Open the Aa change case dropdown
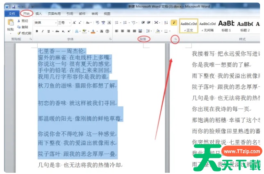Image resolution: width=264 pixels, height=174 pixels. pyautogui.click(x=89, y=22)
